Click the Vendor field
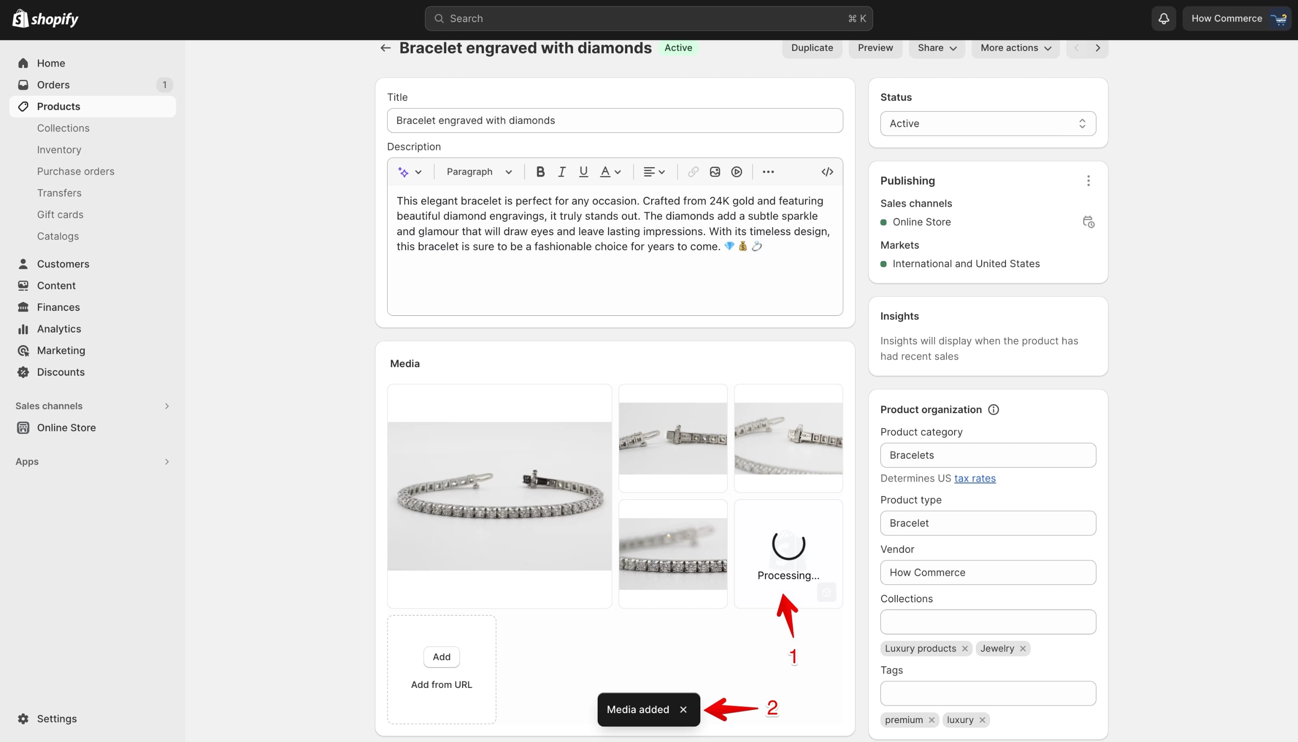This screenshot has height=742, width=1298. tap(987, 573)
